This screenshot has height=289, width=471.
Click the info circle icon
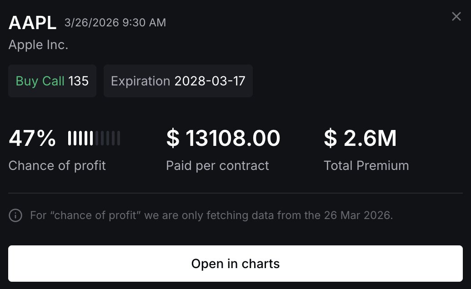pyautogui.click(x=15, y=215)
